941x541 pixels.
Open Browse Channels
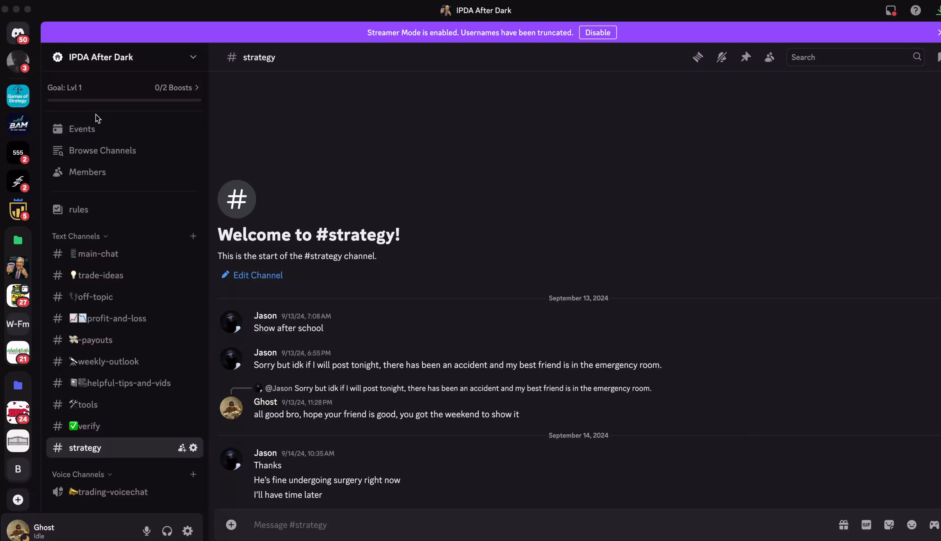click(x=102, y=150)
